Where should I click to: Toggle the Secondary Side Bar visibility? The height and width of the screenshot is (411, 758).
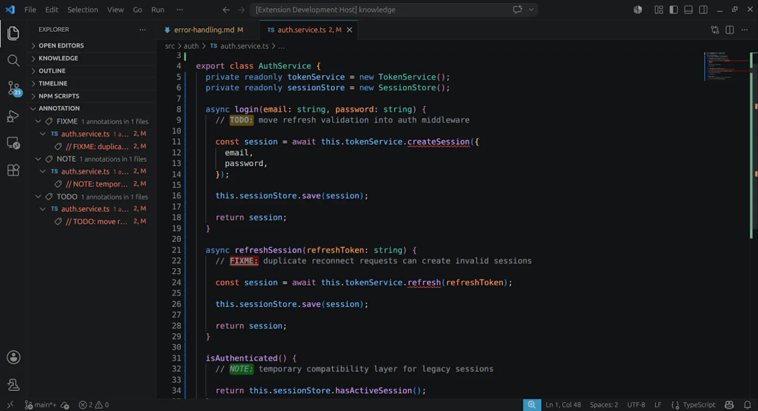[704, 9]
